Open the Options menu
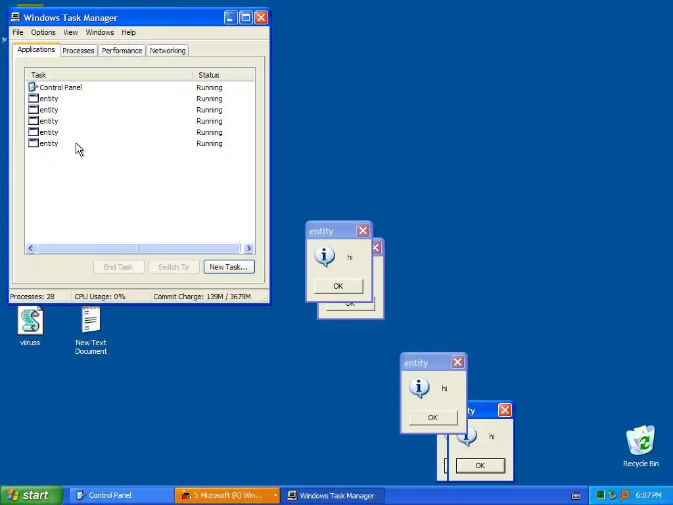Viewport: 673px width, 505px height. click(x=43, y=32)
